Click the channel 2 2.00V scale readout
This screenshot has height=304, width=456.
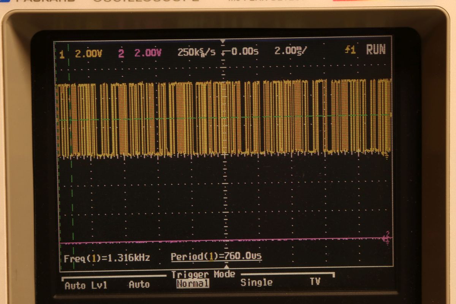148,53
